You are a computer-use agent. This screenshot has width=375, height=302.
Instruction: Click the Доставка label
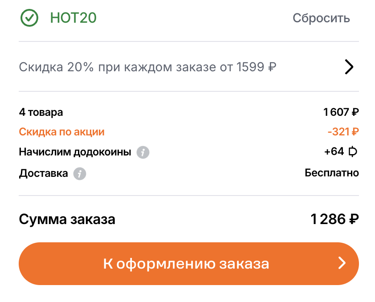coord(43,173)
